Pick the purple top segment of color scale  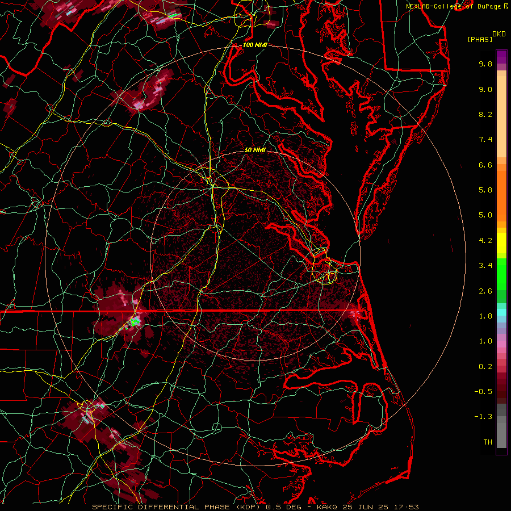pyautogui.click(x=501, y=57)
